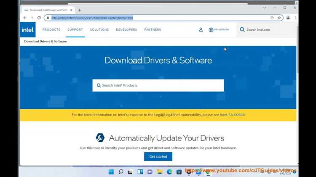Open the Partners menu
The height and width of the screenshot is (177, 316).
pyautogui.click(x=153, y=29)
